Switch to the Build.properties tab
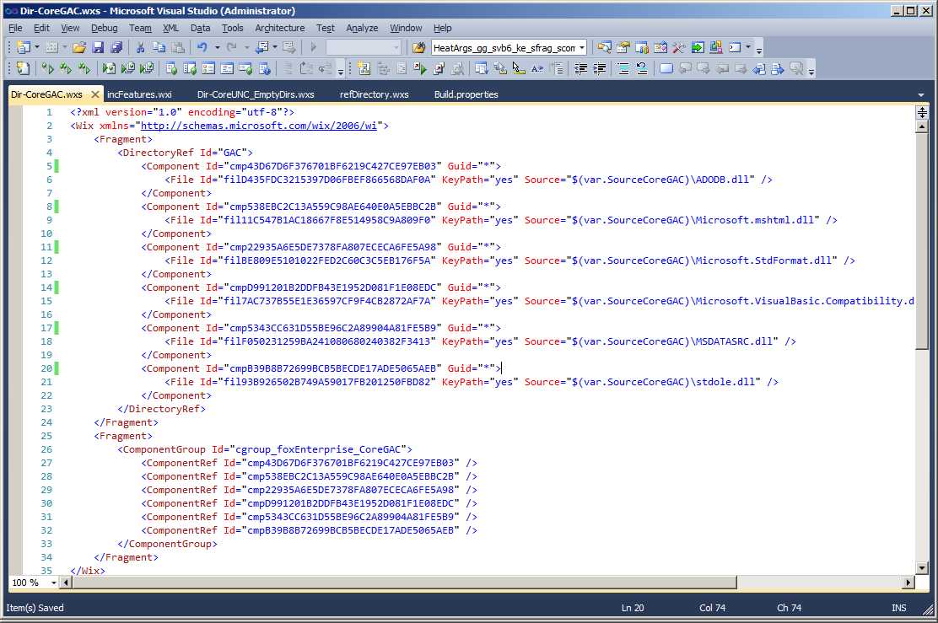938x623 pixels. [466, 94]
